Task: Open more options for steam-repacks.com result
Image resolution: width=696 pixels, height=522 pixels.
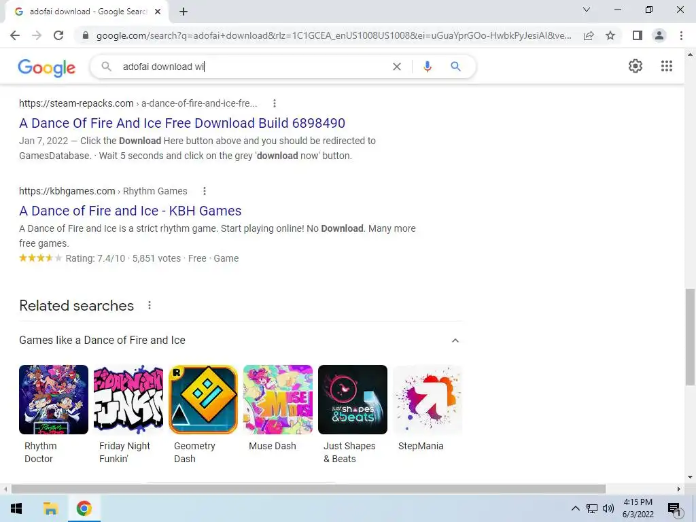Action: point(275,103)
